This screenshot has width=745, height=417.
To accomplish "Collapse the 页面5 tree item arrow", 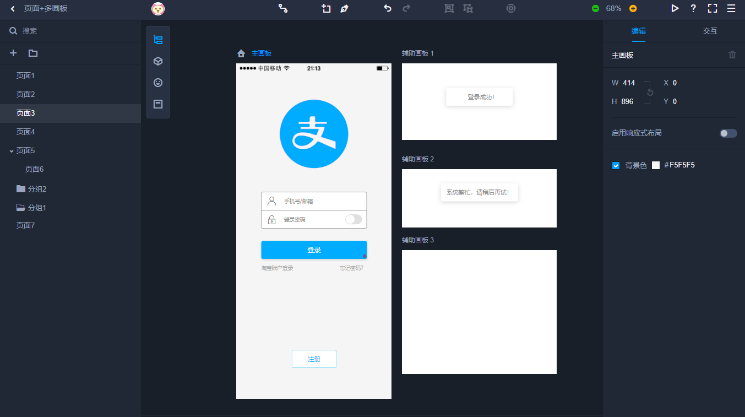I will point(12,151).
